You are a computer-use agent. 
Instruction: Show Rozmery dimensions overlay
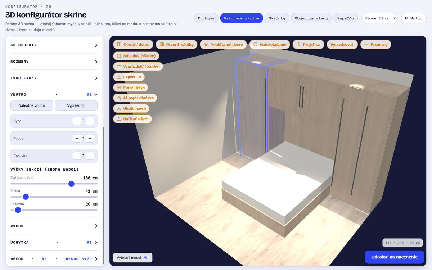pos(375,45)
